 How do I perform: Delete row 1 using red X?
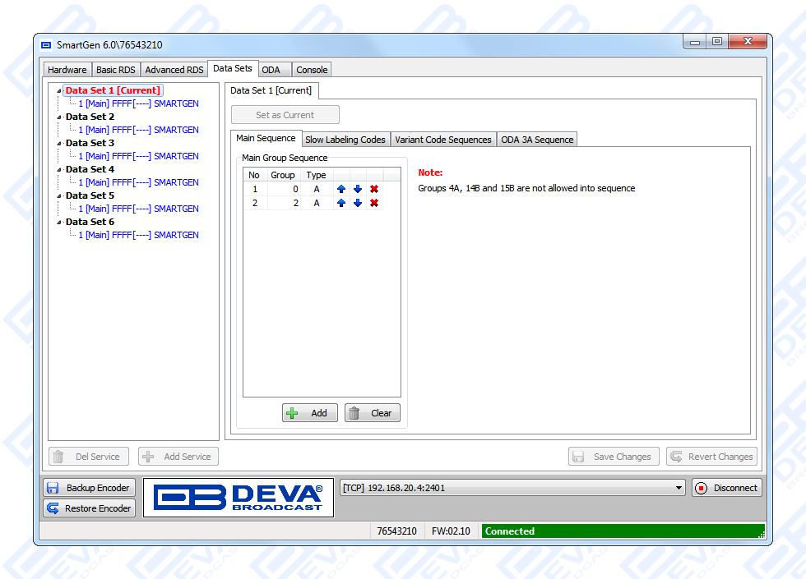pos(374,189)
